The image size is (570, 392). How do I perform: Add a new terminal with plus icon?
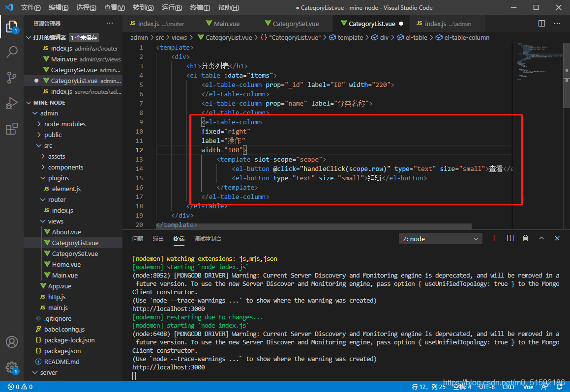[x=494, y=238]
